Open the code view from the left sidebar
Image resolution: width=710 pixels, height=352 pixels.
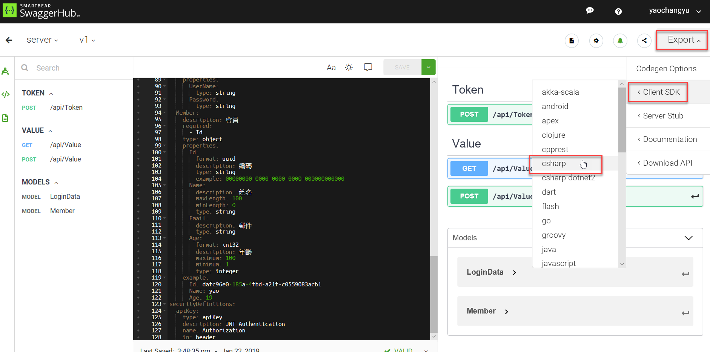[x=6, y=94]
